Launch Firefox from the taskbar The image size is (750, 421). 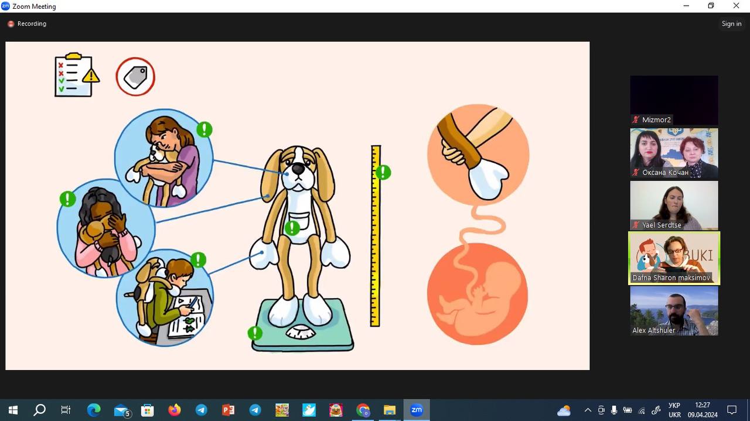point(175,410)
